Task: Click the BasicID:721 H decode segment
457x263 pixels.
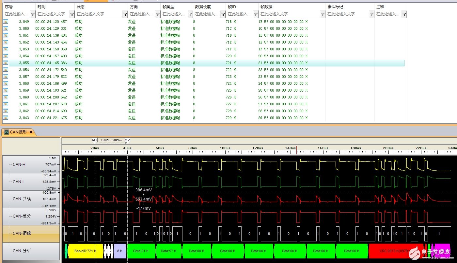Action: [x=85, y=251]
